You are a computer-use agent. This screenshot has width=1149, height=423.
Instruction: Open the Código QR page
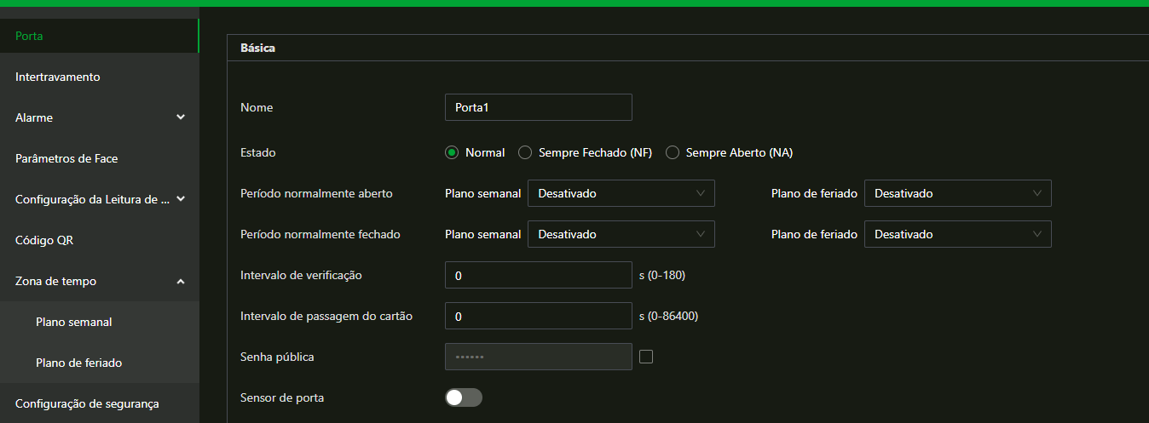click(x=99, y=240)
